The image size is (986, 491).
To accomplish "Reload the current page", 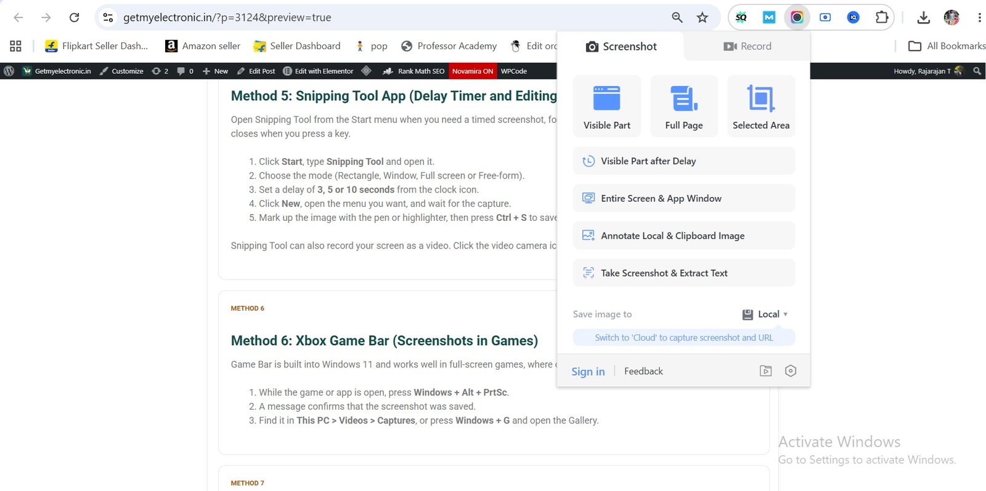I will (x=74, y=17).
